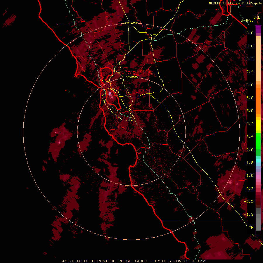Click the 3.4 value on the scale
Viewport: 263px width, 263px height.
click(250, 137)
